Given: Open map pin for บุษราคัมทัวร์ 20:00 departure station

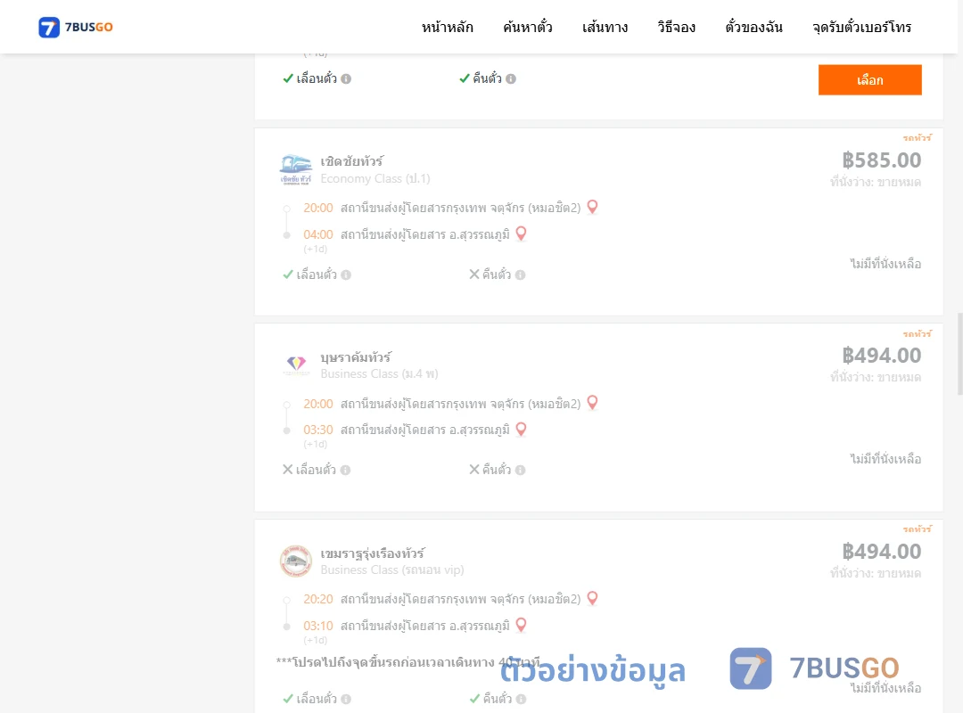Looking at the screenshot, I should pos(592,403).
